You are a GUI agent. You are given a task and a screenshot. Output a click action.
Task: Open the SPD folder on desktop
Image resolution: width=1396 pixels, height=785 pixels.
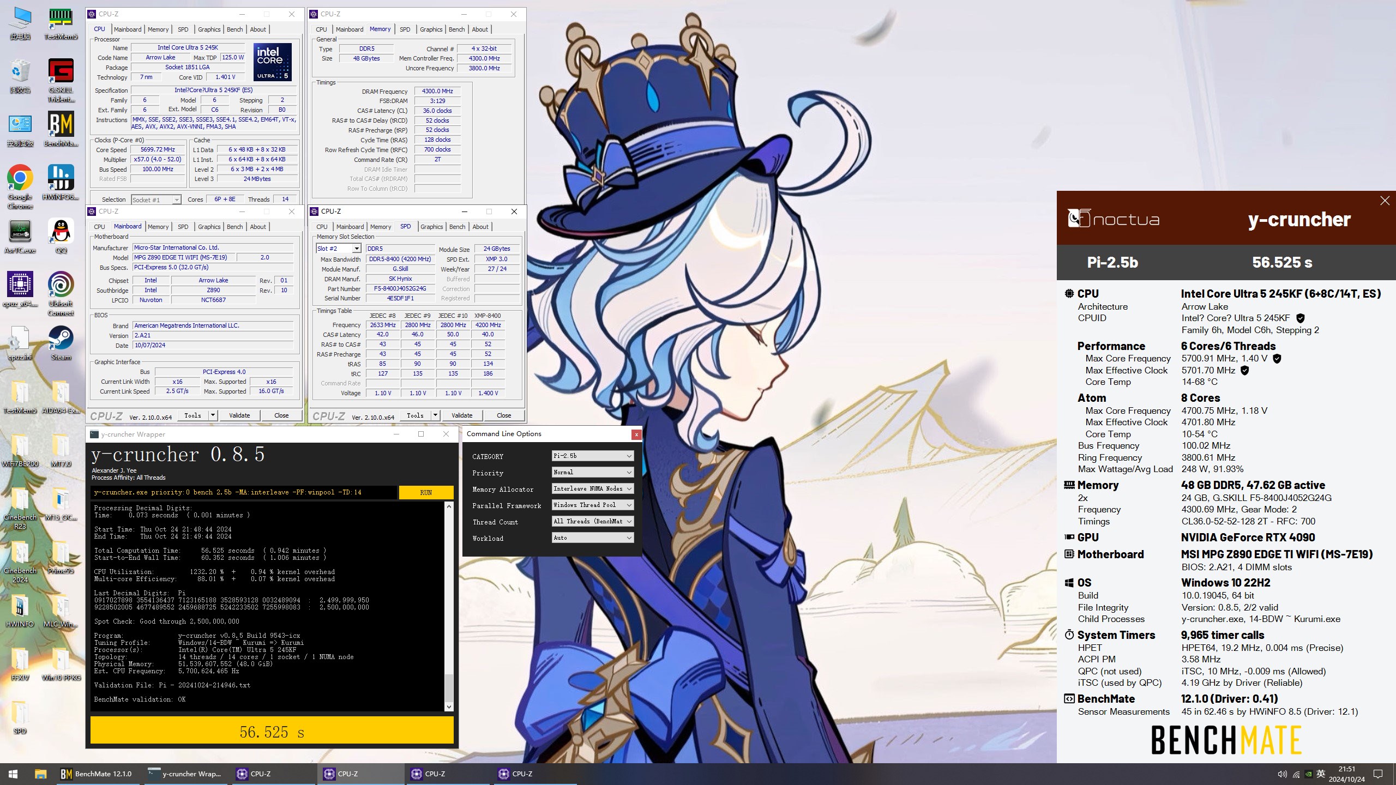coord(20,717)
